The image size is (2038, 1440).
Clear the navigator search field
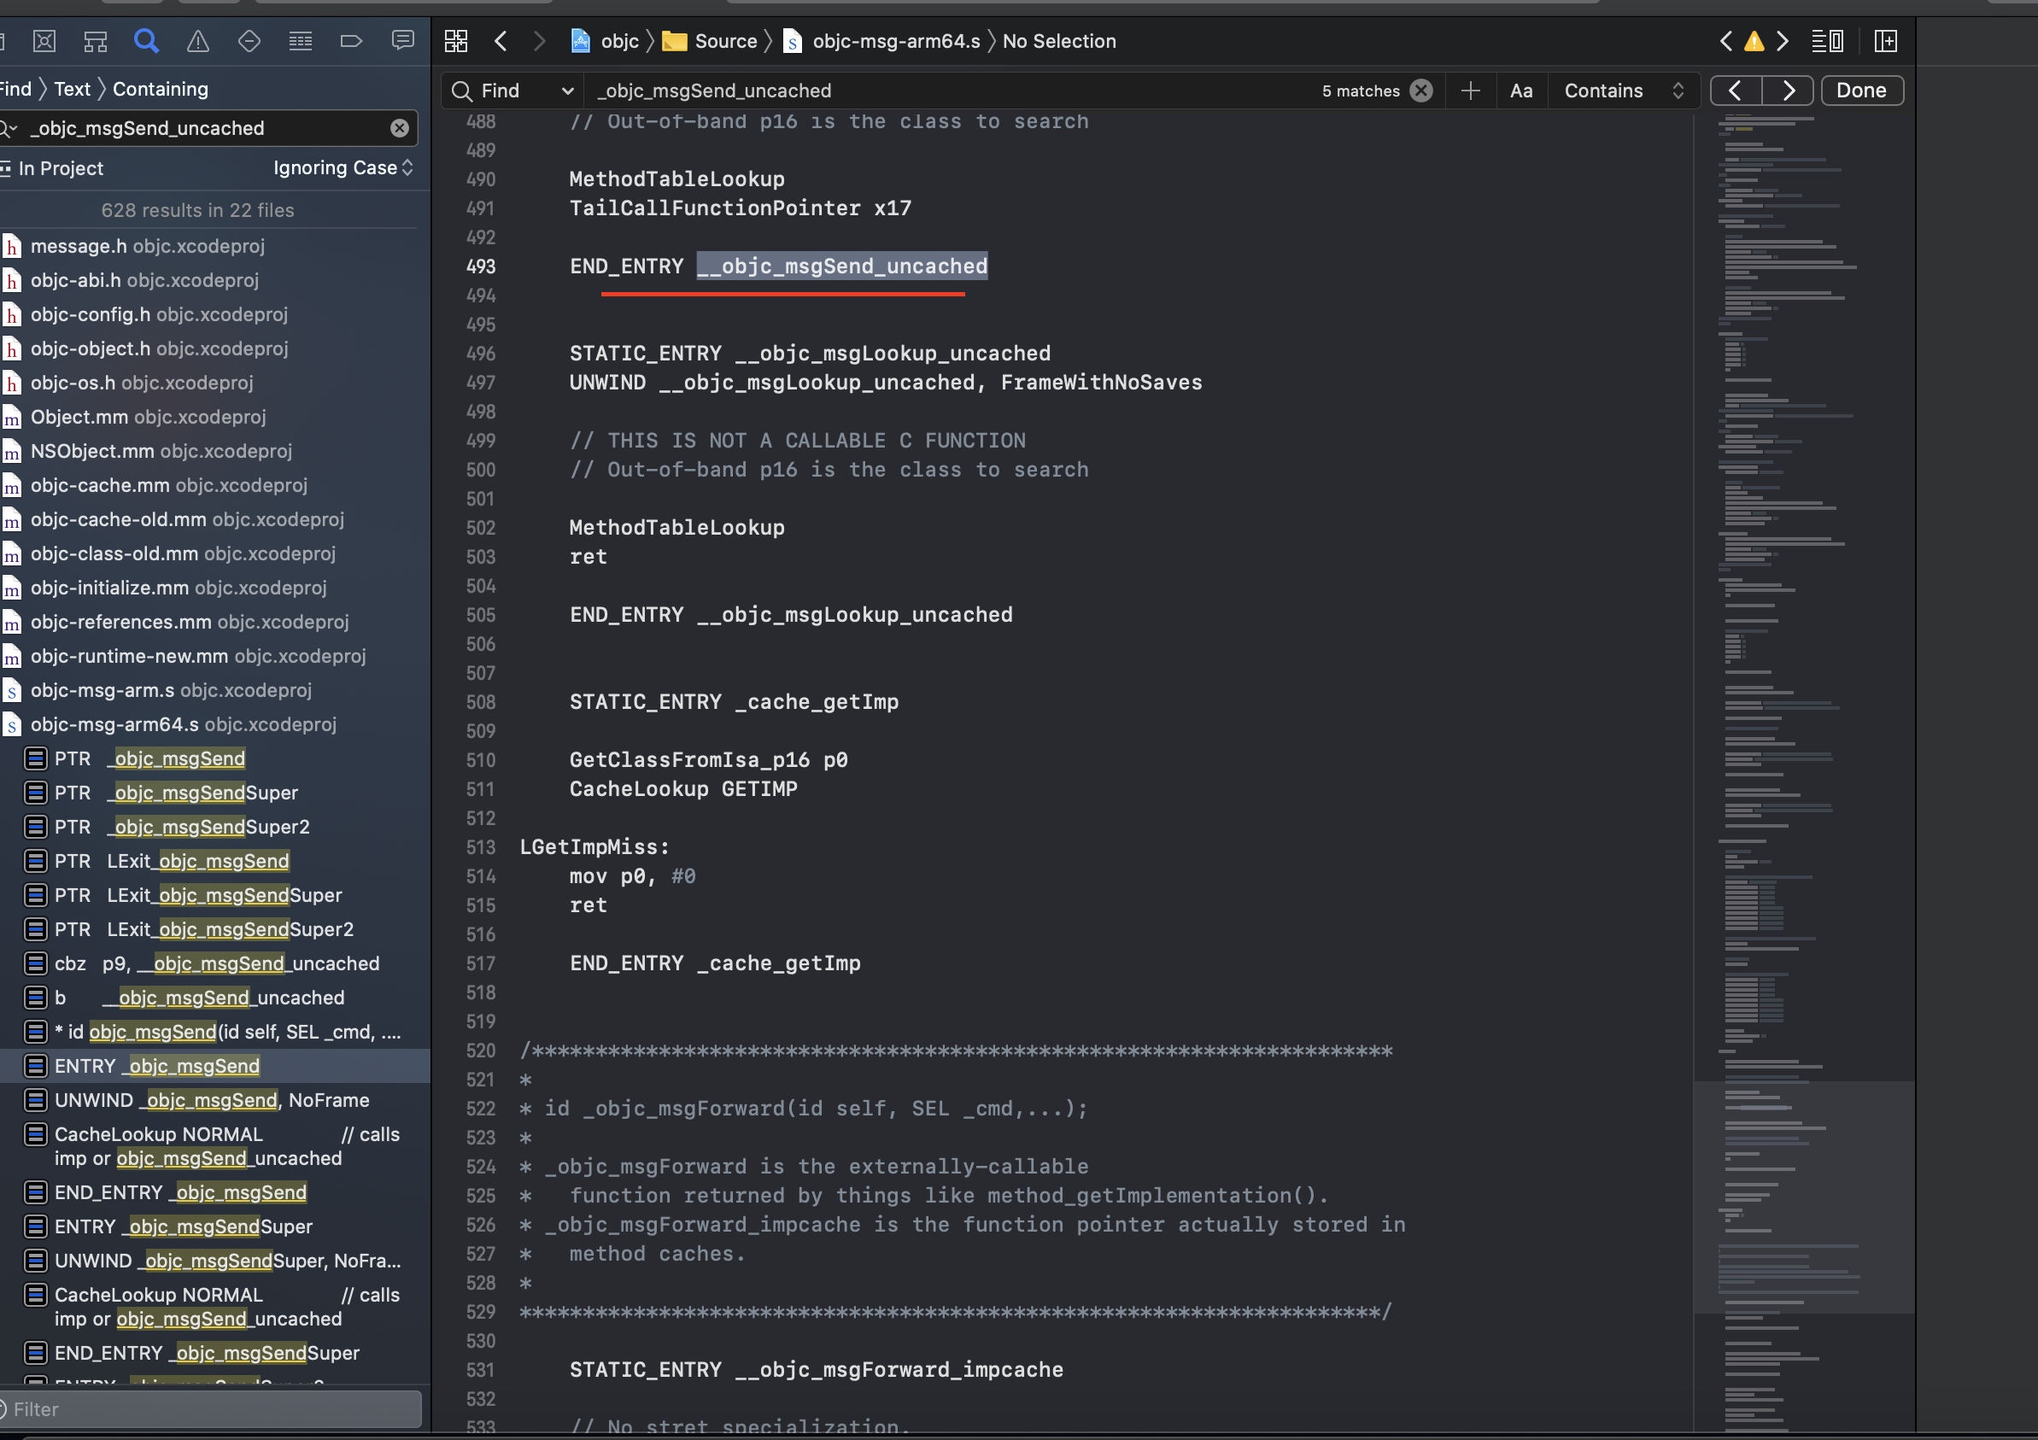pyautogui.click(x=400, y=128)
